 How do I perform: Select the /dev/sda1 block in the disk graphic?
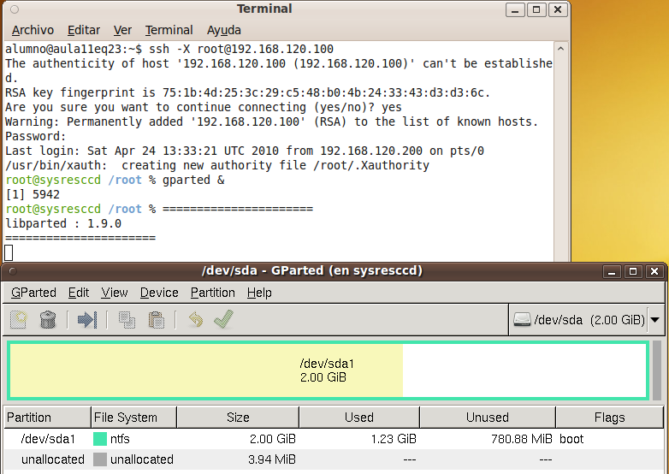328,370
